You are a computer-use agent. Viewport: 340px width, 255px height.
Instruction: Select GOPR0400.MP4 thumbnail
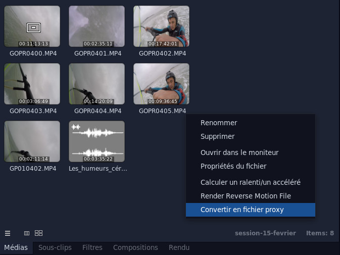point(32,26)
